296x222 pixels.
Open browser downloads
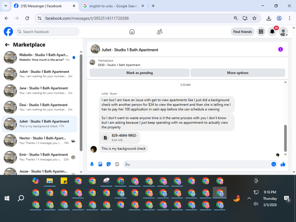point(269,18)
